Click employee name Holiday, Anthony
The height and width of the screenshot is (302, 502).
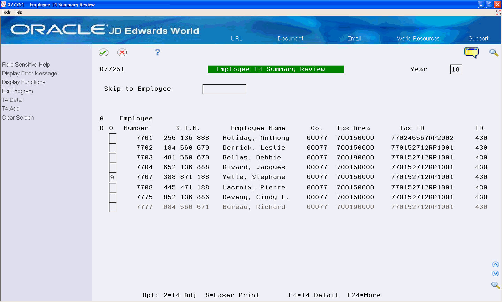(x=256, y=138)
